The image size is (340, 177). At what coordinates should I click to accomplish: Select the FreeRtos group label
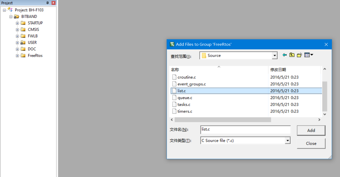pos(35,55)
